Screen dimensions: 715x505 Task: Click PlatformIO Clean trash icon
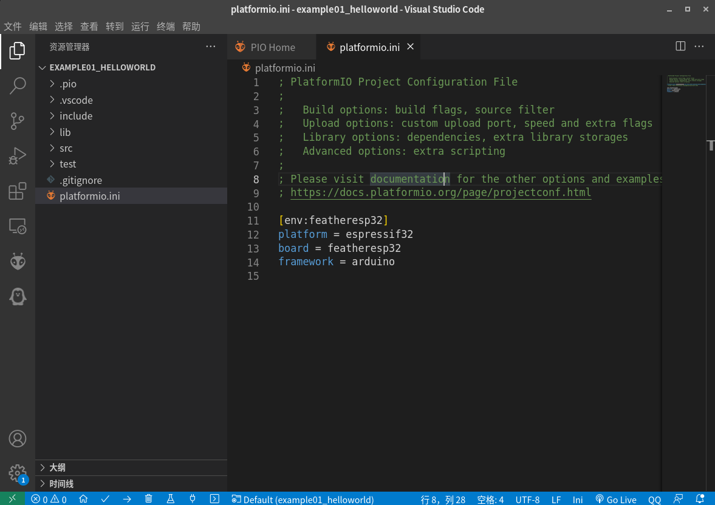click(x=149, y=499)
